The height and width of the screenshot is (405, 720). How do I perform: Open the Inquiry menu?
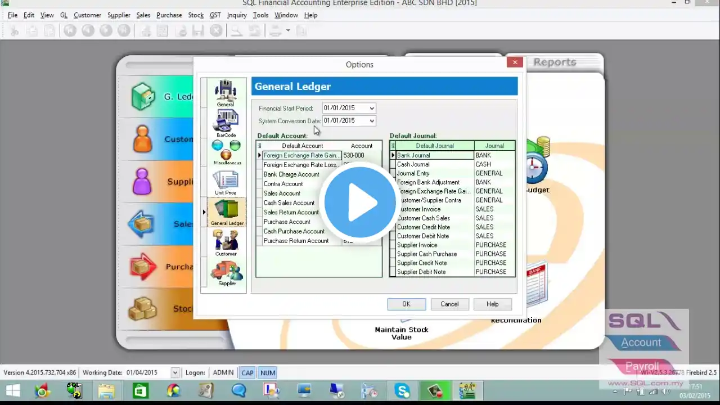click(x=237, y=15)
